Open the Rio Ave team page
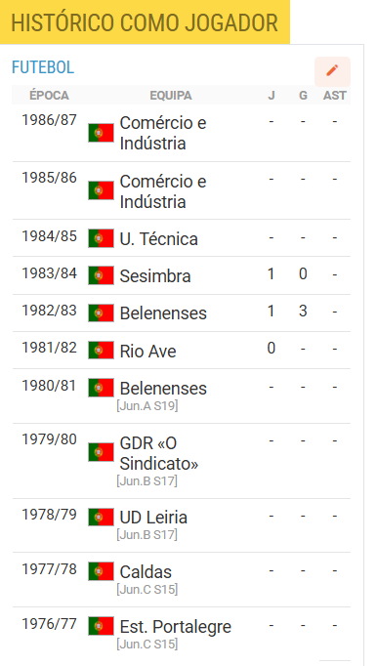This screenshot has height=666, width=377. tap(147, 351)
